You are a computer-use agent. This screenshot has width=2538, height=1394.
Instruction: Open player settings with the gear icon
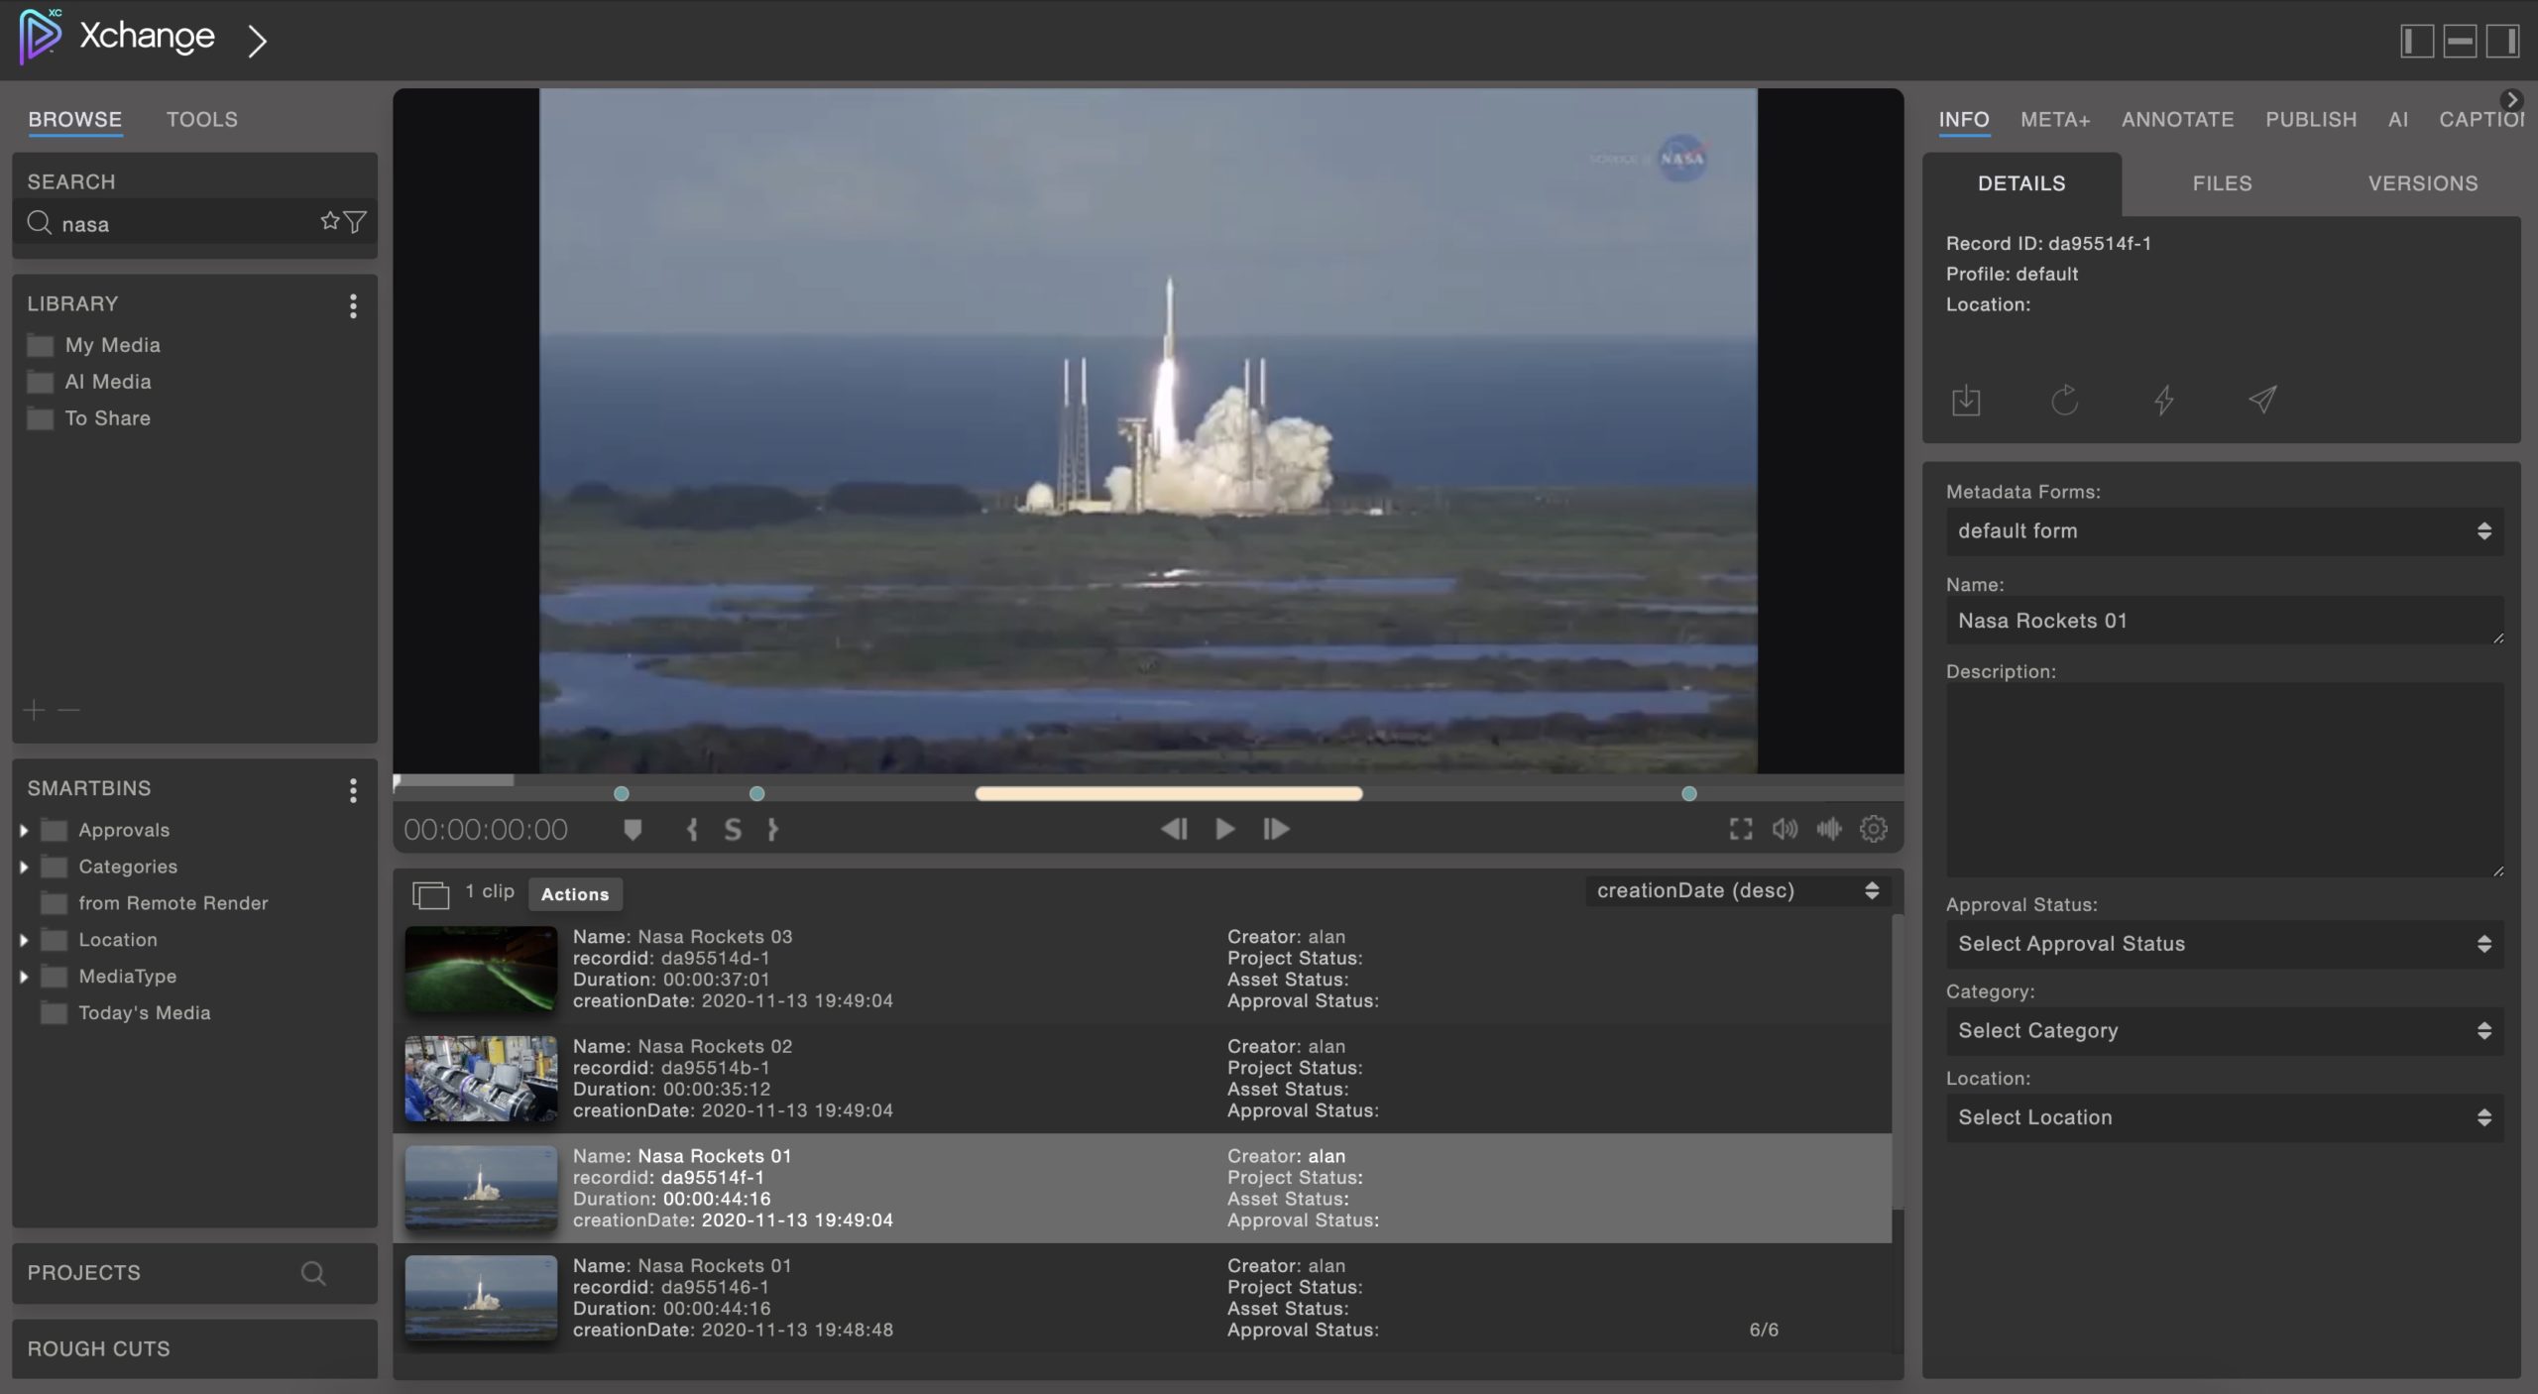tap(1874, 829)
